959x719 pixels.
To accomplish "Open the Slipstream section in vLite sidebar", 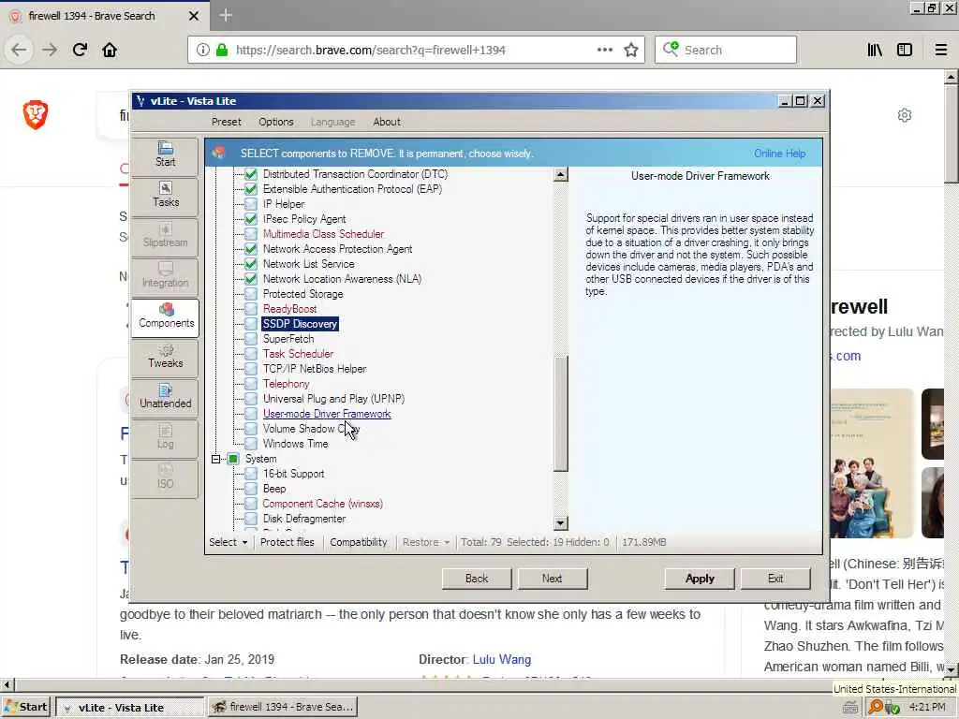I will coord(165,236).
